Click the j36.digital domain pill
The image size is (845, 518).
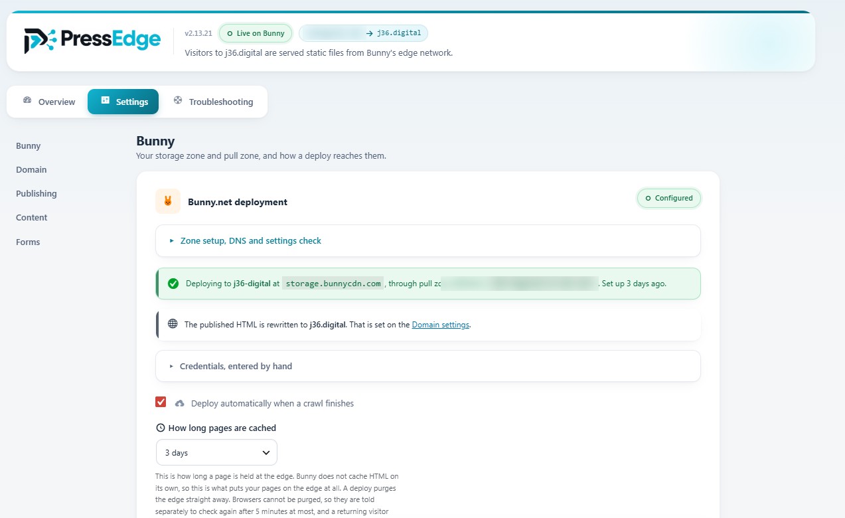(363, 33)
